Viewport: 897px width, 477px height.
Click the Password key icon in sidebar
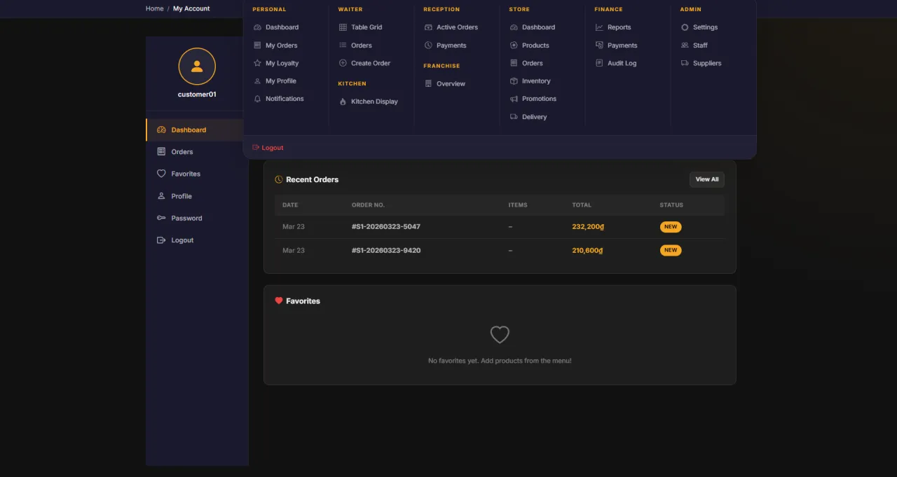tap(161, 218)
